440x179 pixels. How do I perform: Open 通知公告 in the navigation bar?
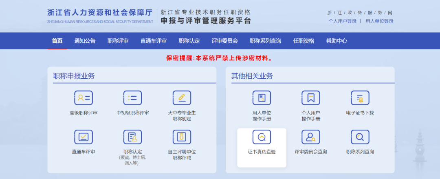point(85,41)
